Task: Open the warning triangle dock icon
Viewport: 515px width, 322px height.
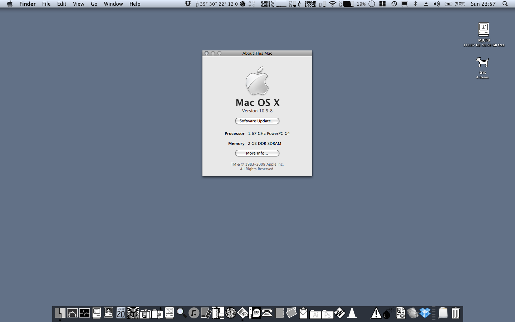Action: tap(376, 313)
